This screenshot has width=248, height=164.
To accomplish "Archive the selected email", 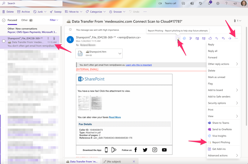I will click(x=24, y=12).
